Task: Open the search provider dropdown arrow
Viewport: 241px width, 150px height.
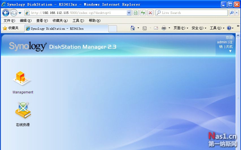Action: click(237, 13)
